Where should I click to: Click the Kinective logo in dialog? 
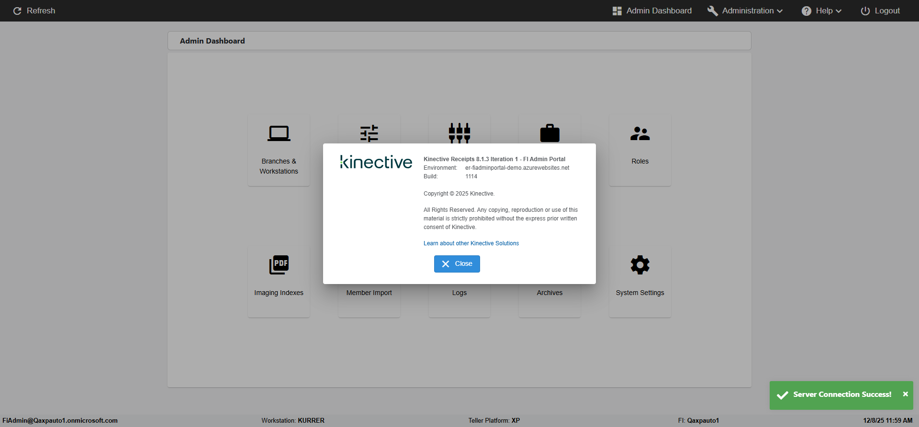click(x=376, y=162)
